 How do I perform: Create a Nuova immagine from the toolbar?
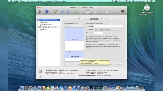click(x=88, y=11)
